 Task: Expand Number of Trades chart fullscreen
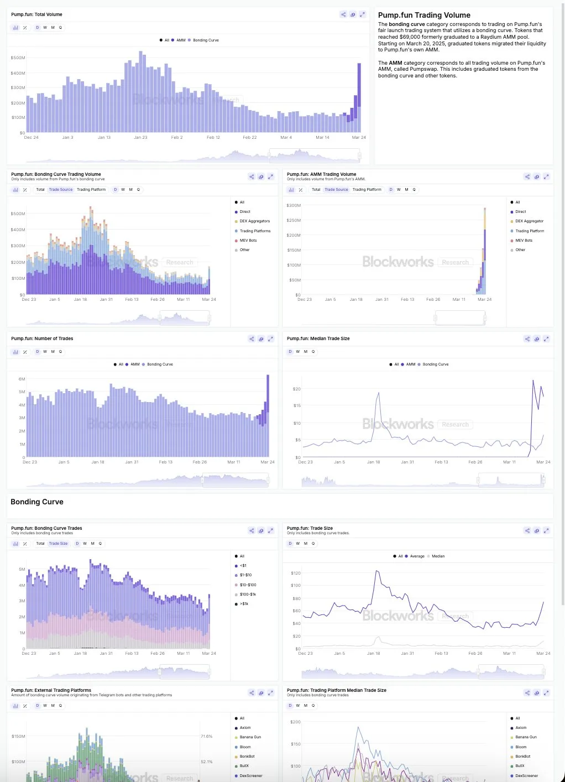[x=270, y=339]
